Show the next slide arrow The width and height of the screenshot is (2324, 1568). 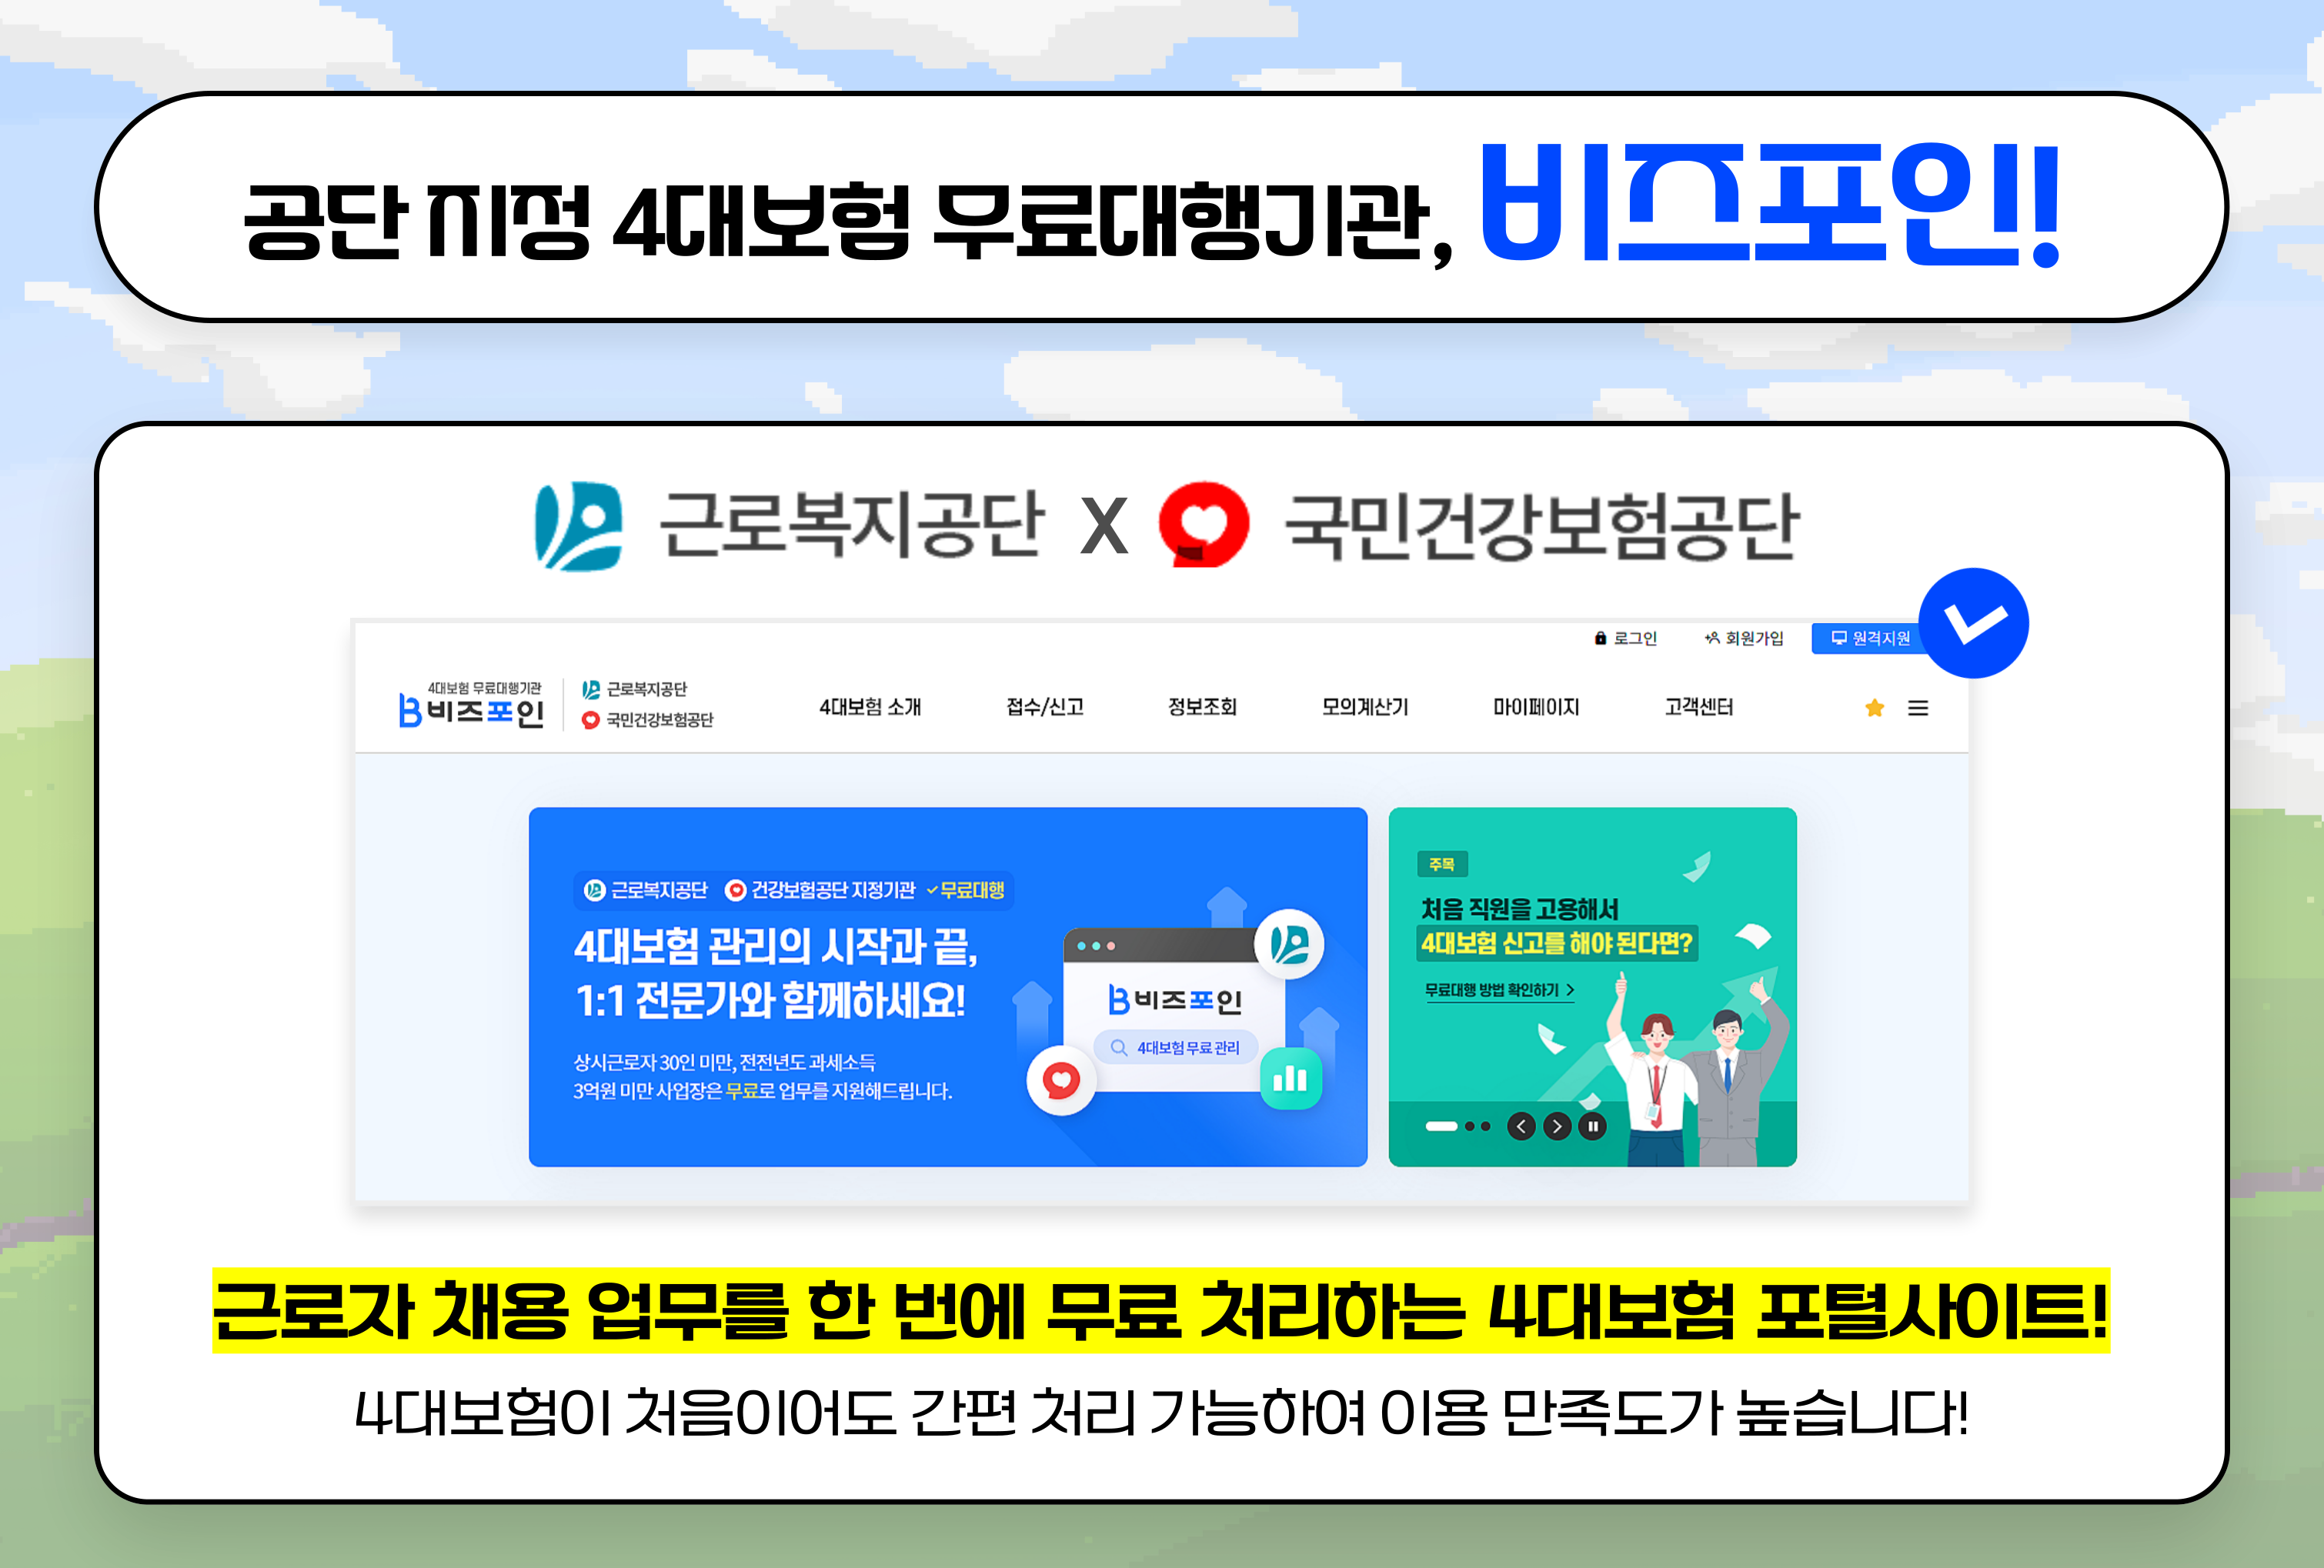point(1557,1126)
